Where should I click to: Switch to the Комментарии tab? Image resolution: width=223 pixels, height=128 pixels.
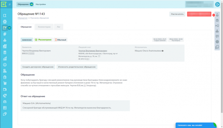[x=44, y=27]
